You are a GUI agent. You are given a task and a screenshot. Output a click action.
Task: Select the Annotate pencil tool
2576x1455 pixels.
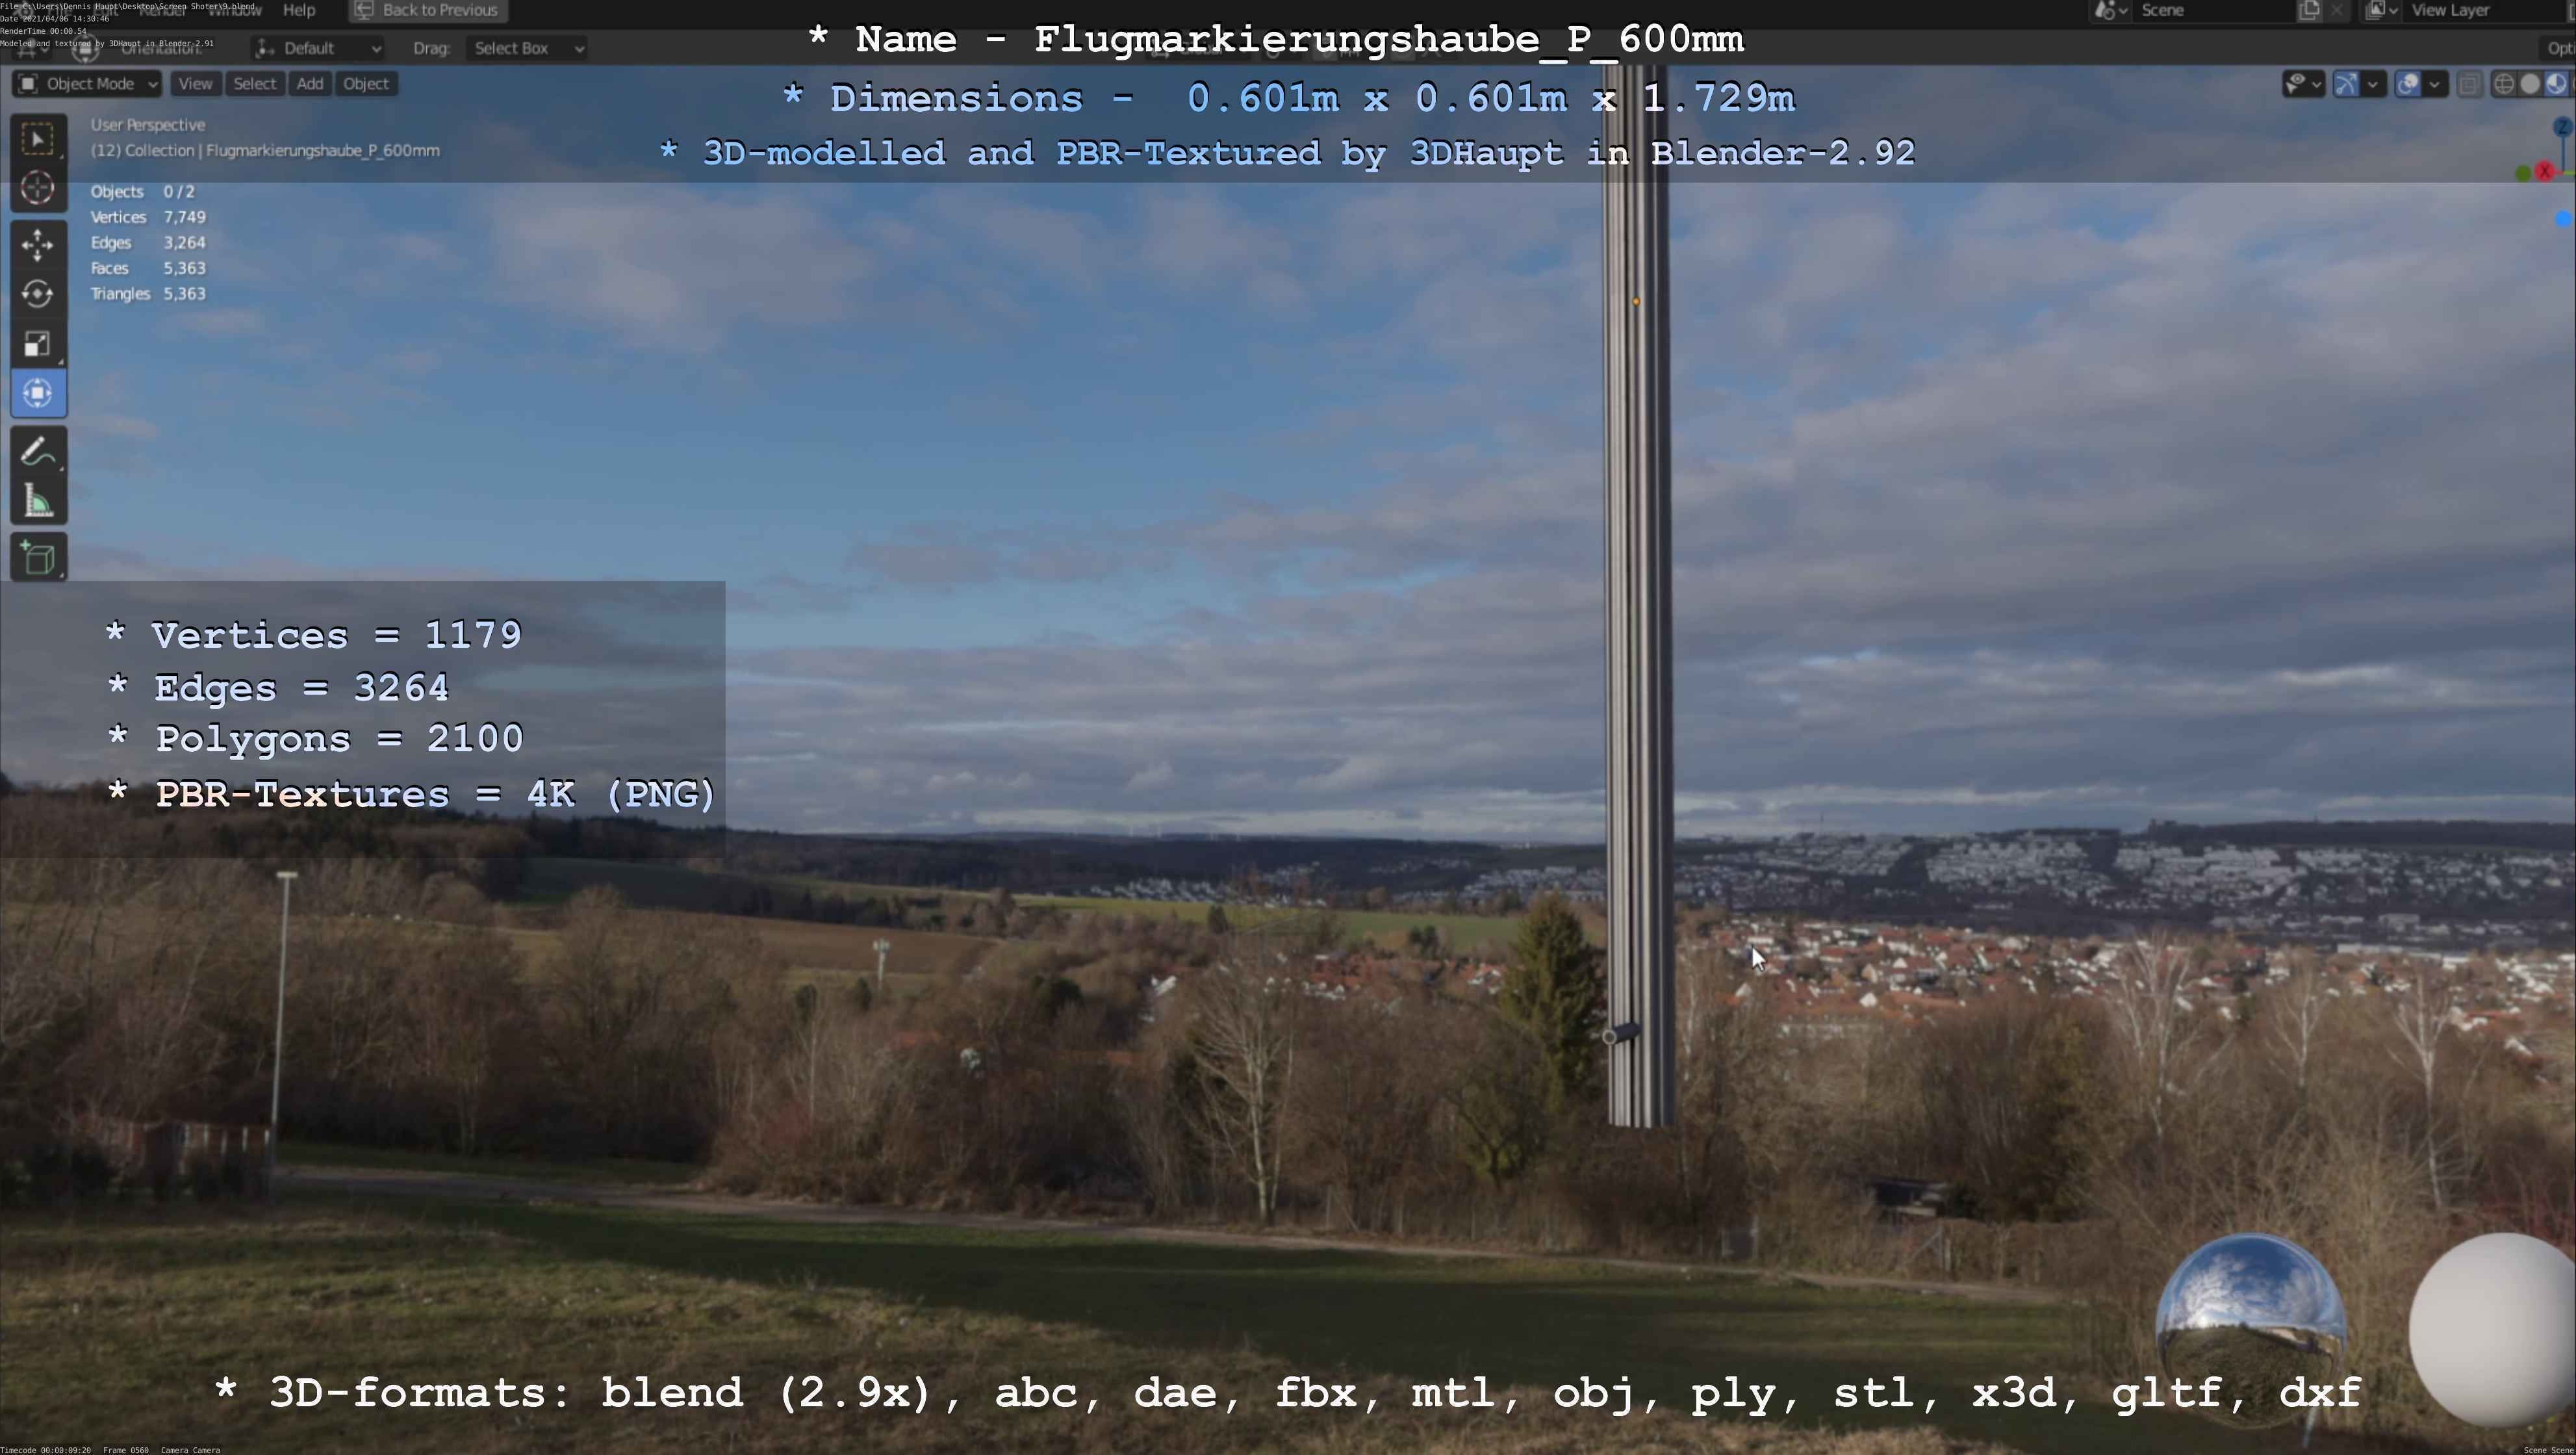pyautogui.click(x=38, y=452)
